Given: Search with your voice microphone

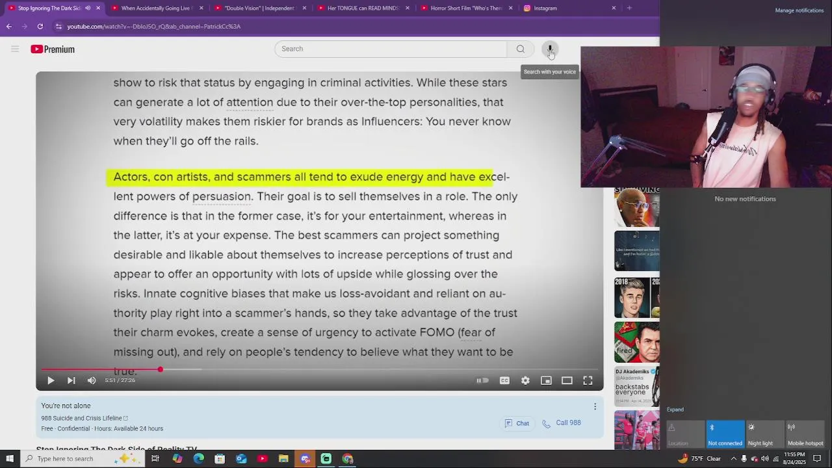Looking at the screenshot, I should (x=550, y=49).
